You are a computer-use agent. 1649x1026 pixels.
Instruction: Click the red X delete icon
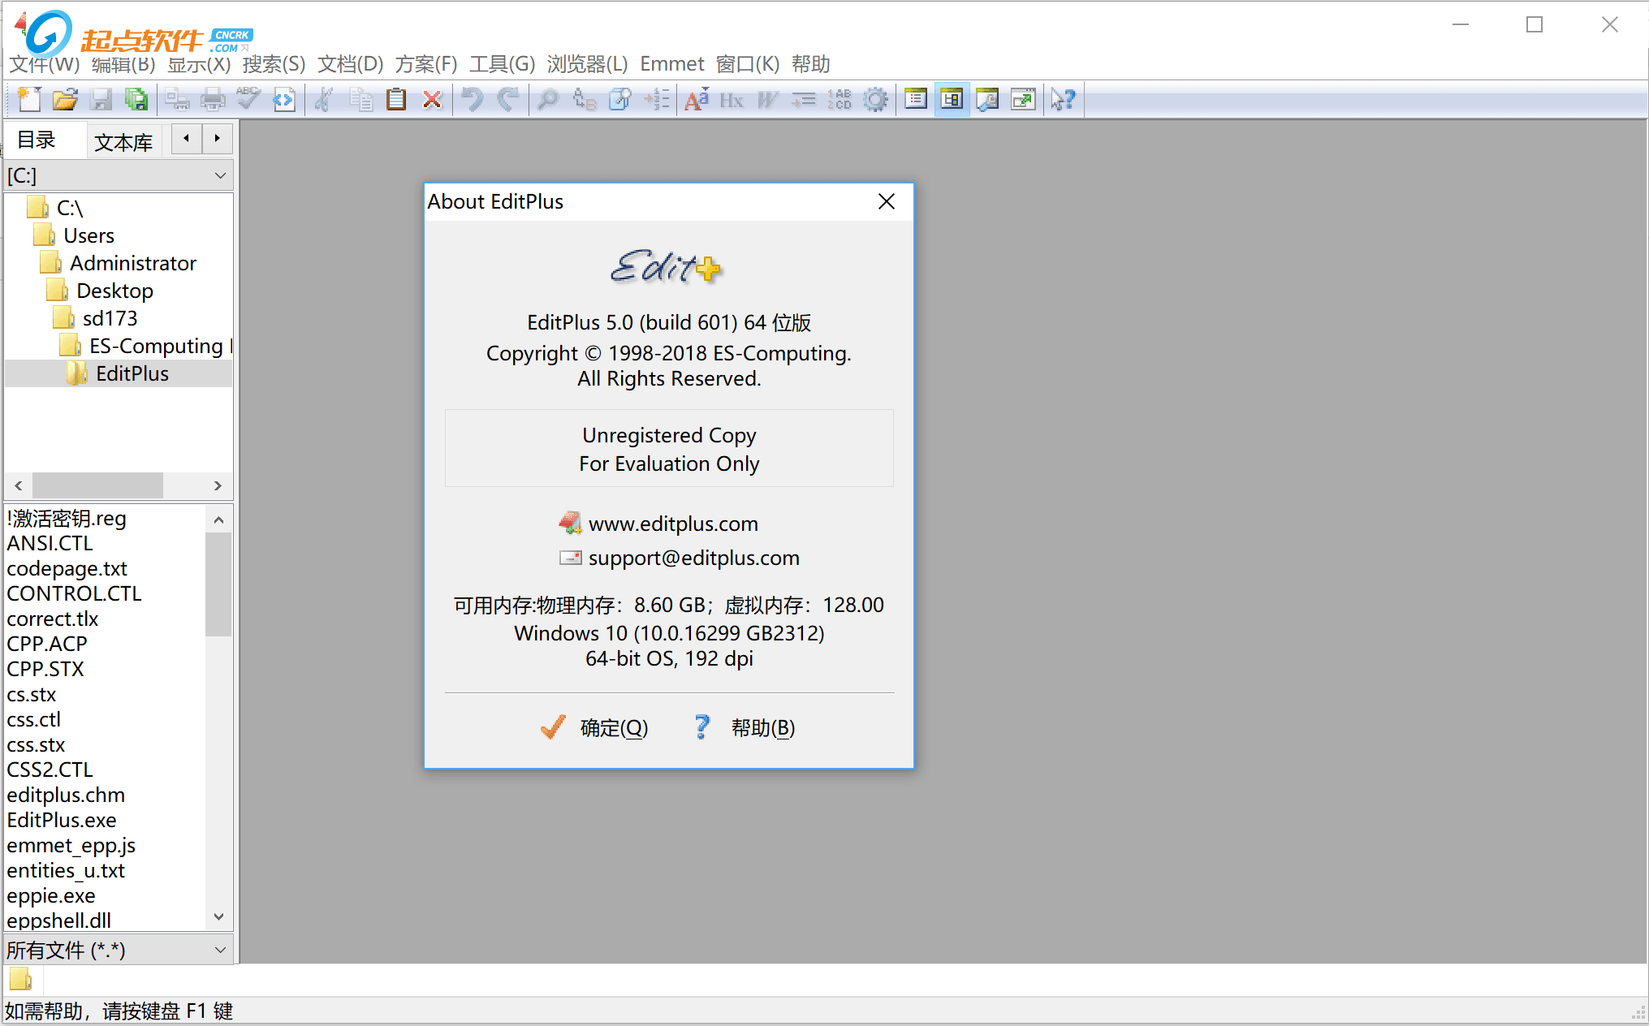click(x=432, y=99)
